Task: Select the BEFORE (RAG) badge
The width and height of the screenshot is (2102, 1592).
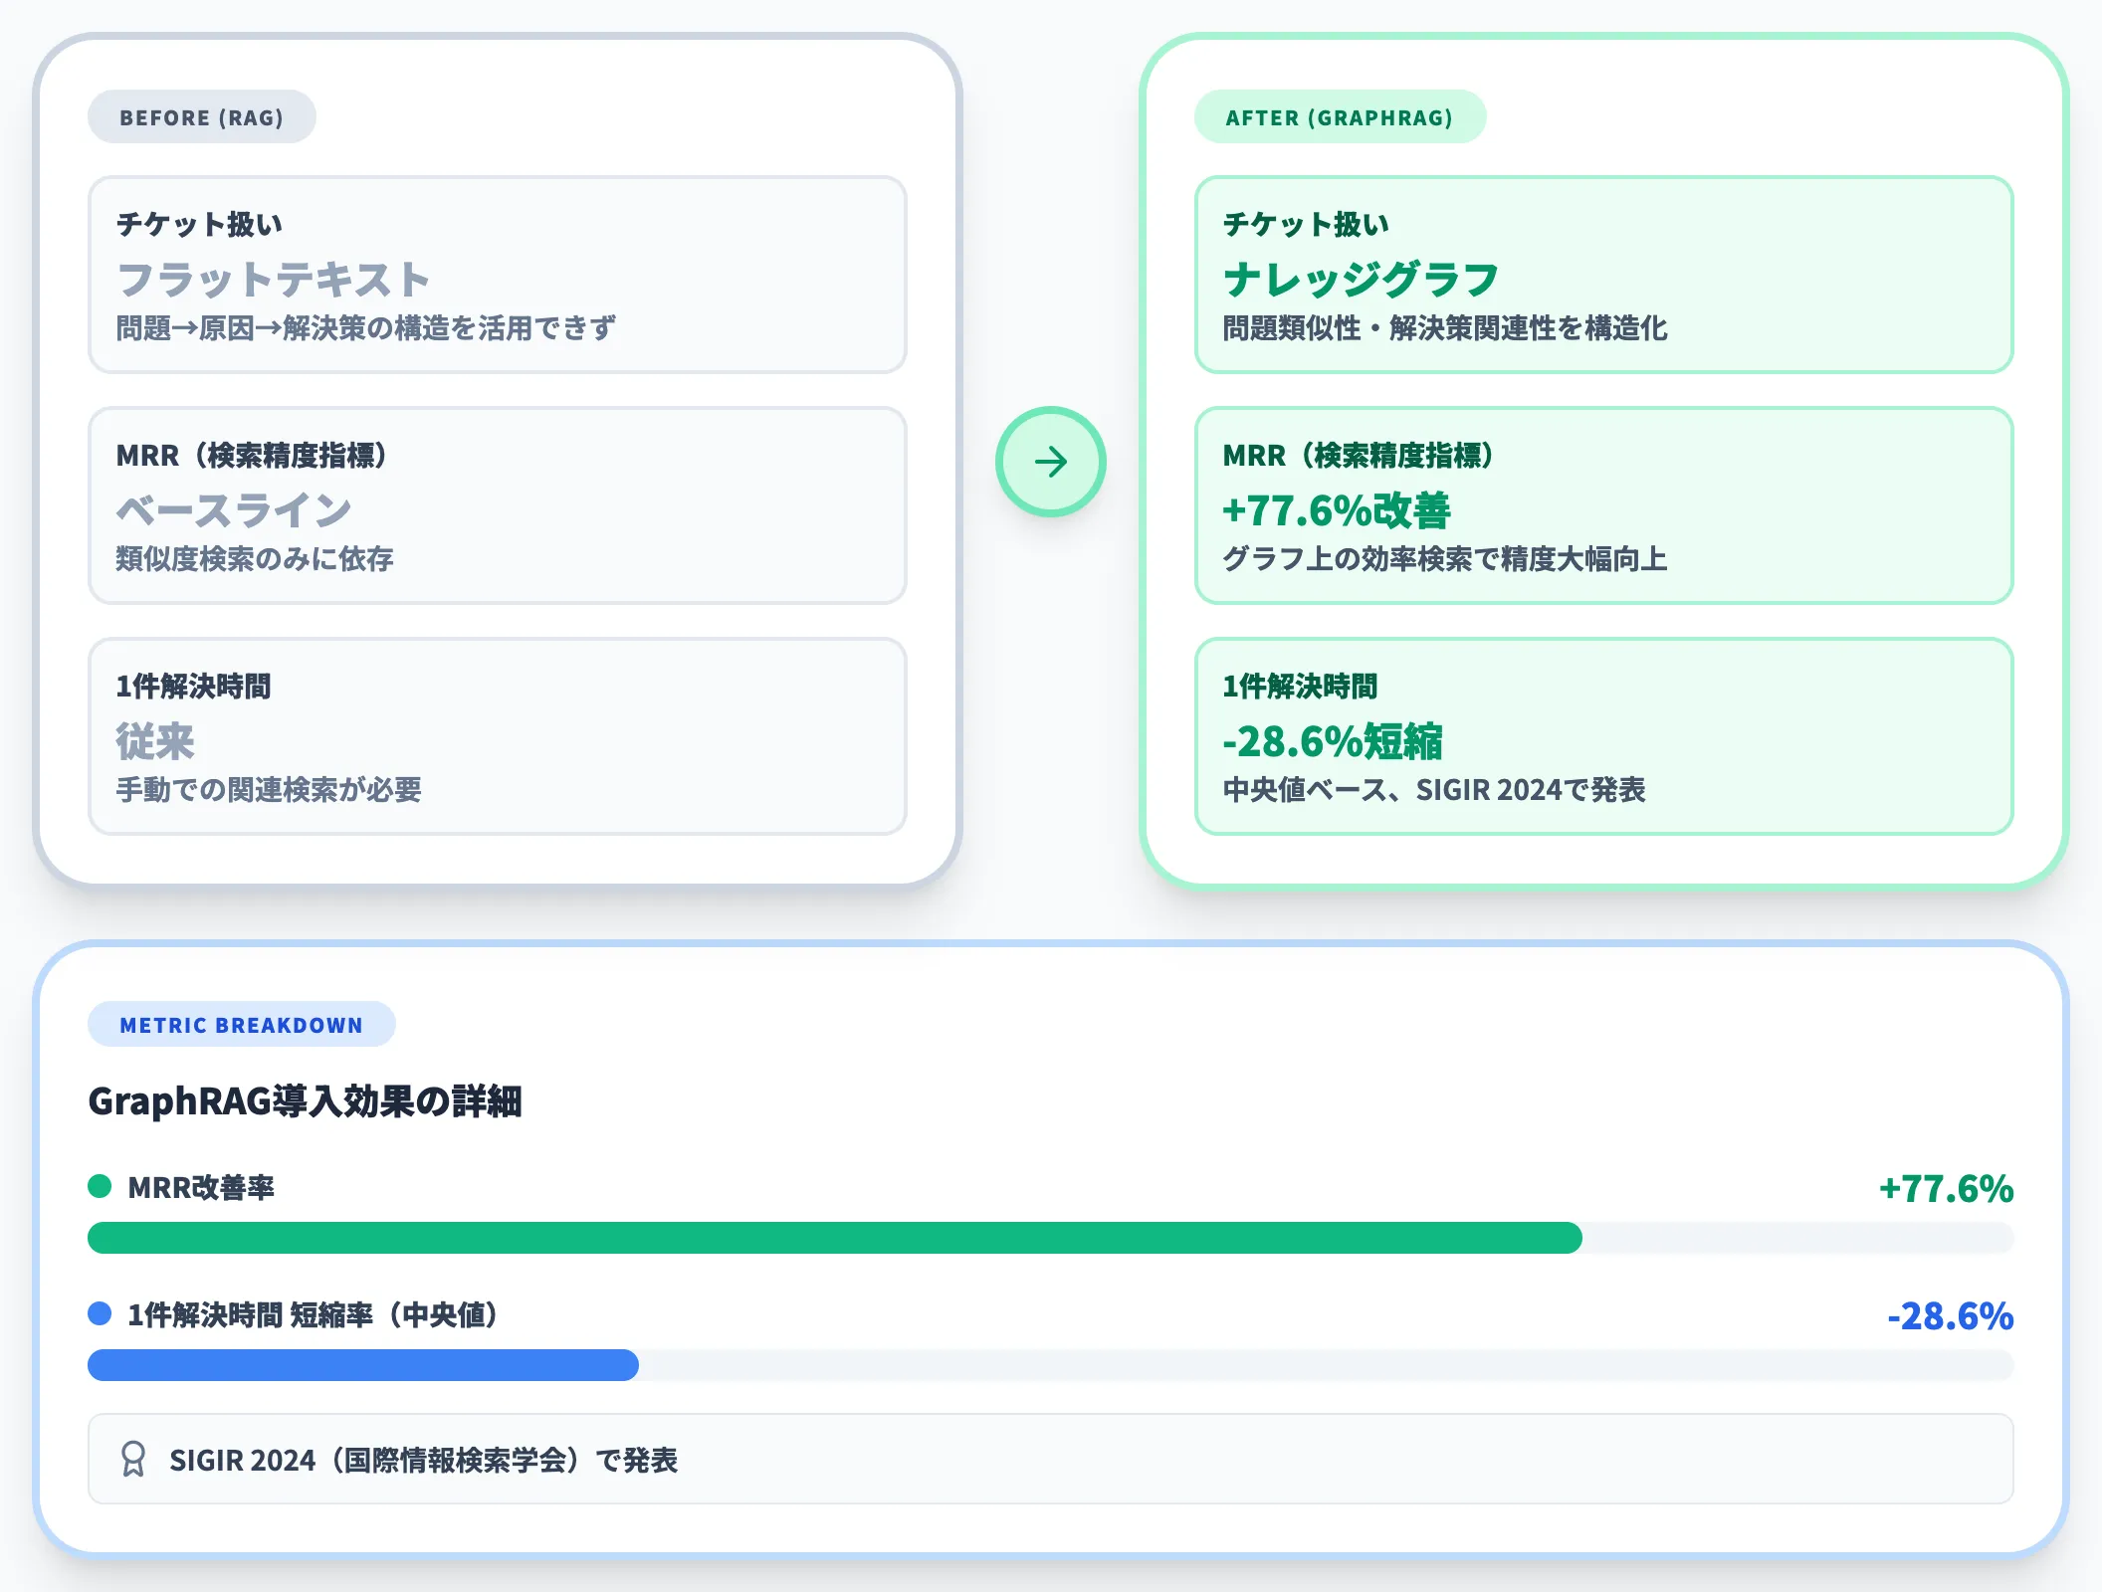Action: point(202,117)
